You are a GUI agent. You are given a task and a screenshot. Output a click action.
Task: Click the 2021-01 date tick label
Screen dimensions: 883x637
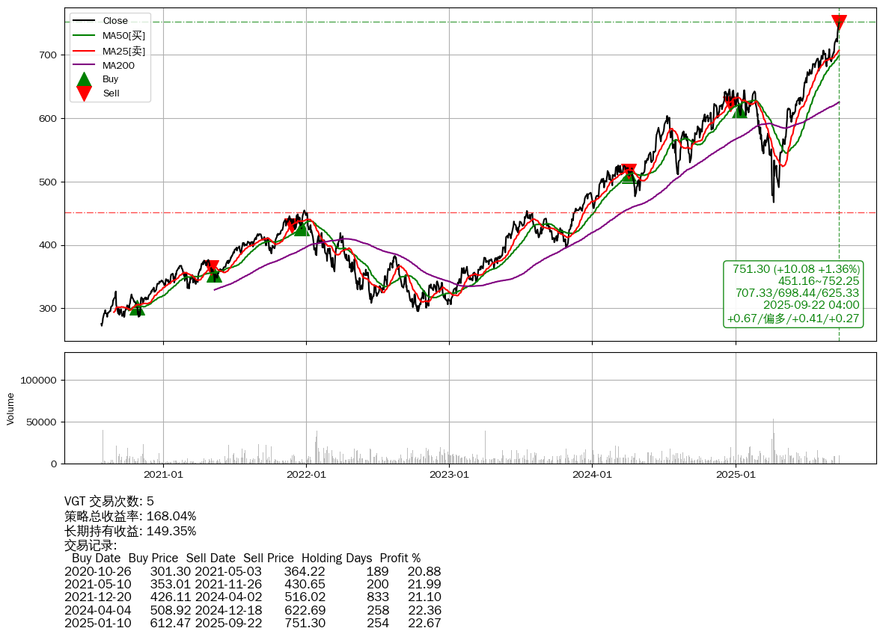tap(163, 474)
